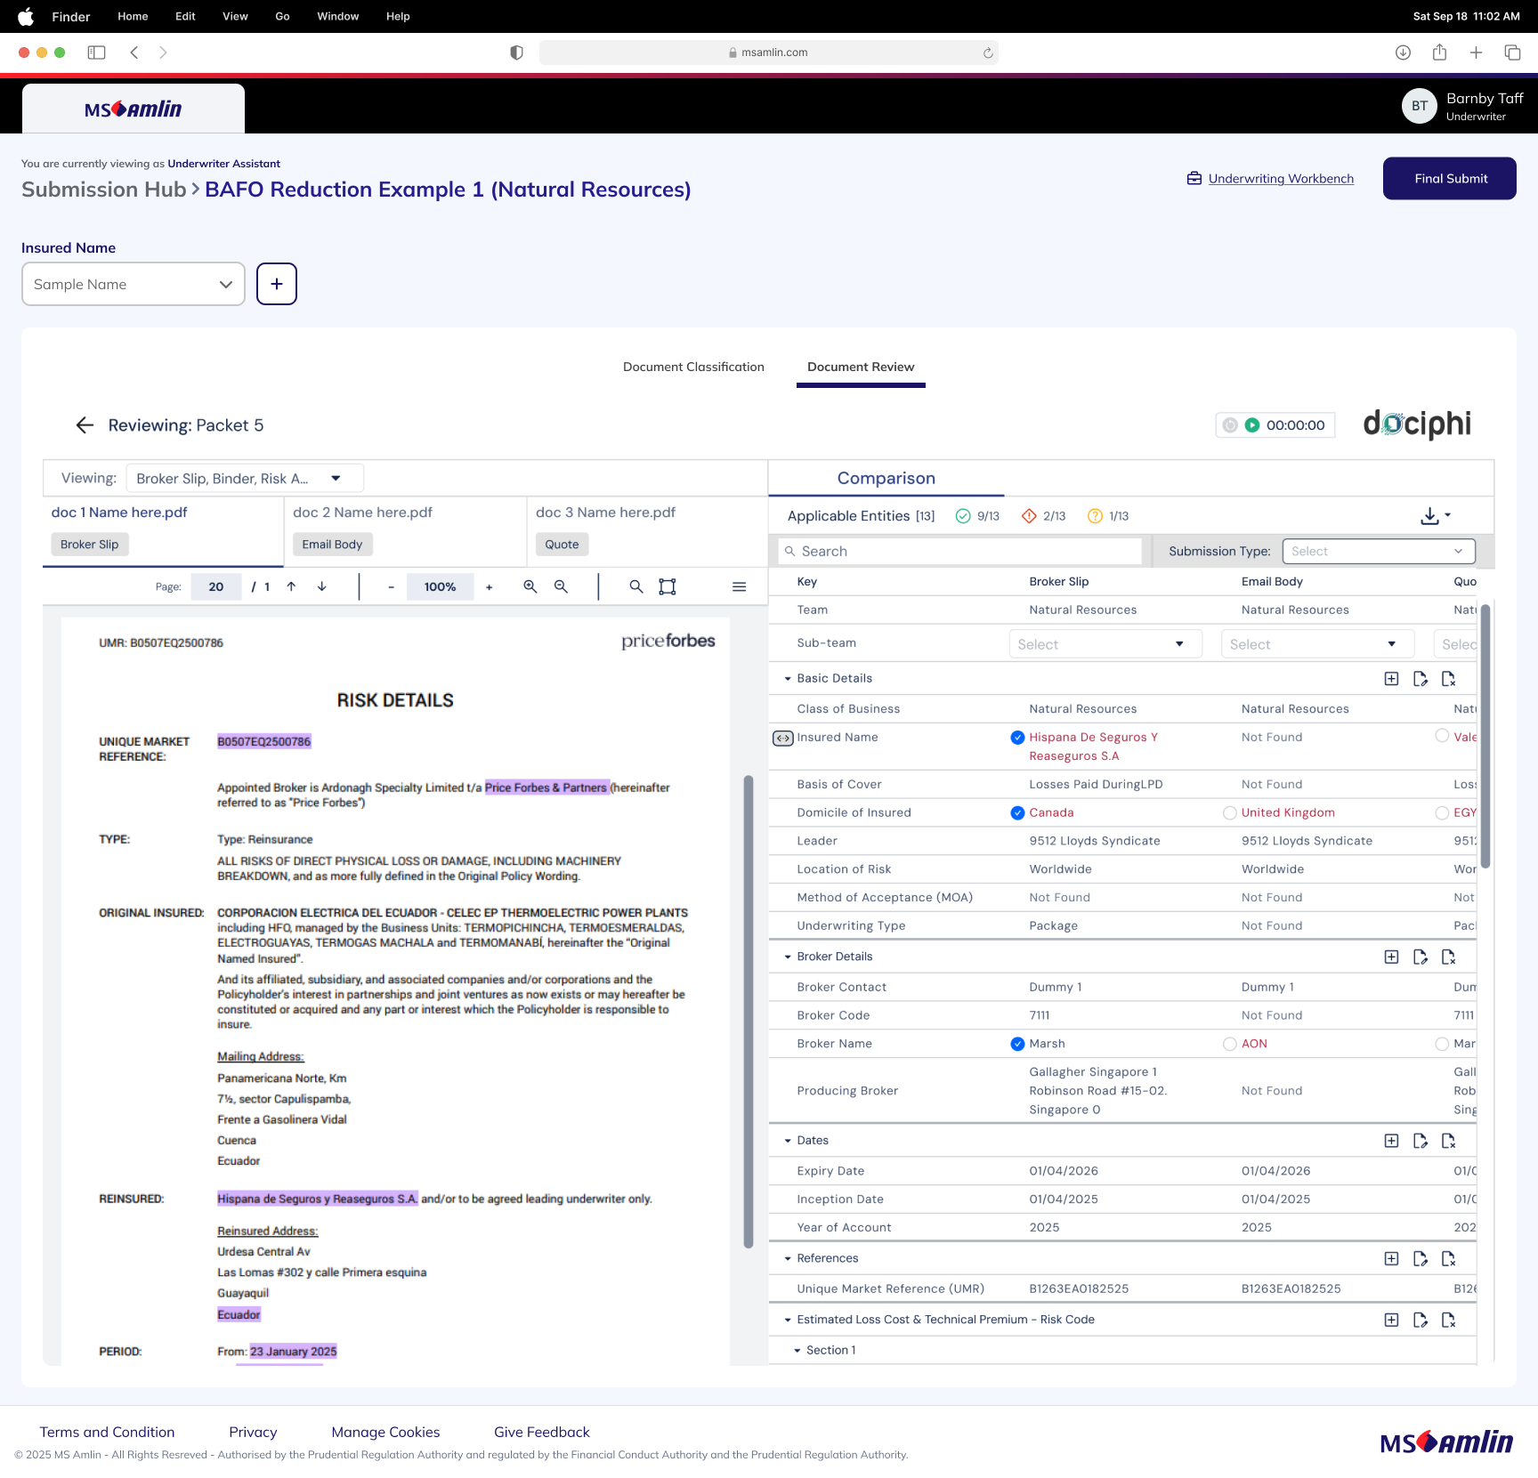Click the add icon in Basic Details row
This screenshot has width=1538, height=1478.
pyautogui.click(x=1391, y=679)
